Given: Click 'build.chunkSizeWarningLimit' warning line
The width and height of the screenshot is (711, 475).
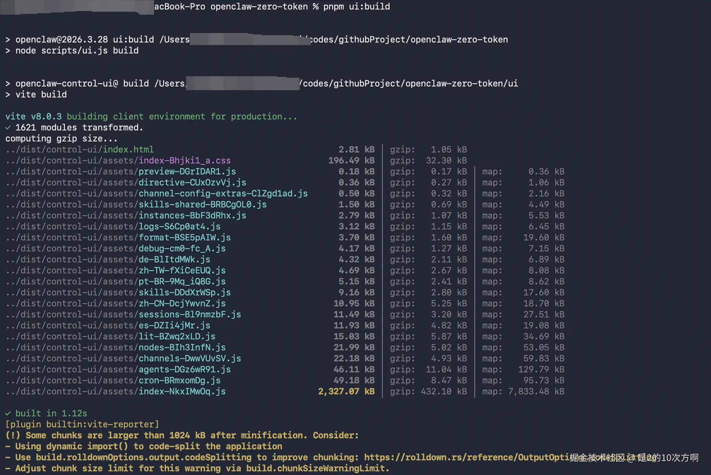Looking at the screenshot, I should [x=197, y=468].
